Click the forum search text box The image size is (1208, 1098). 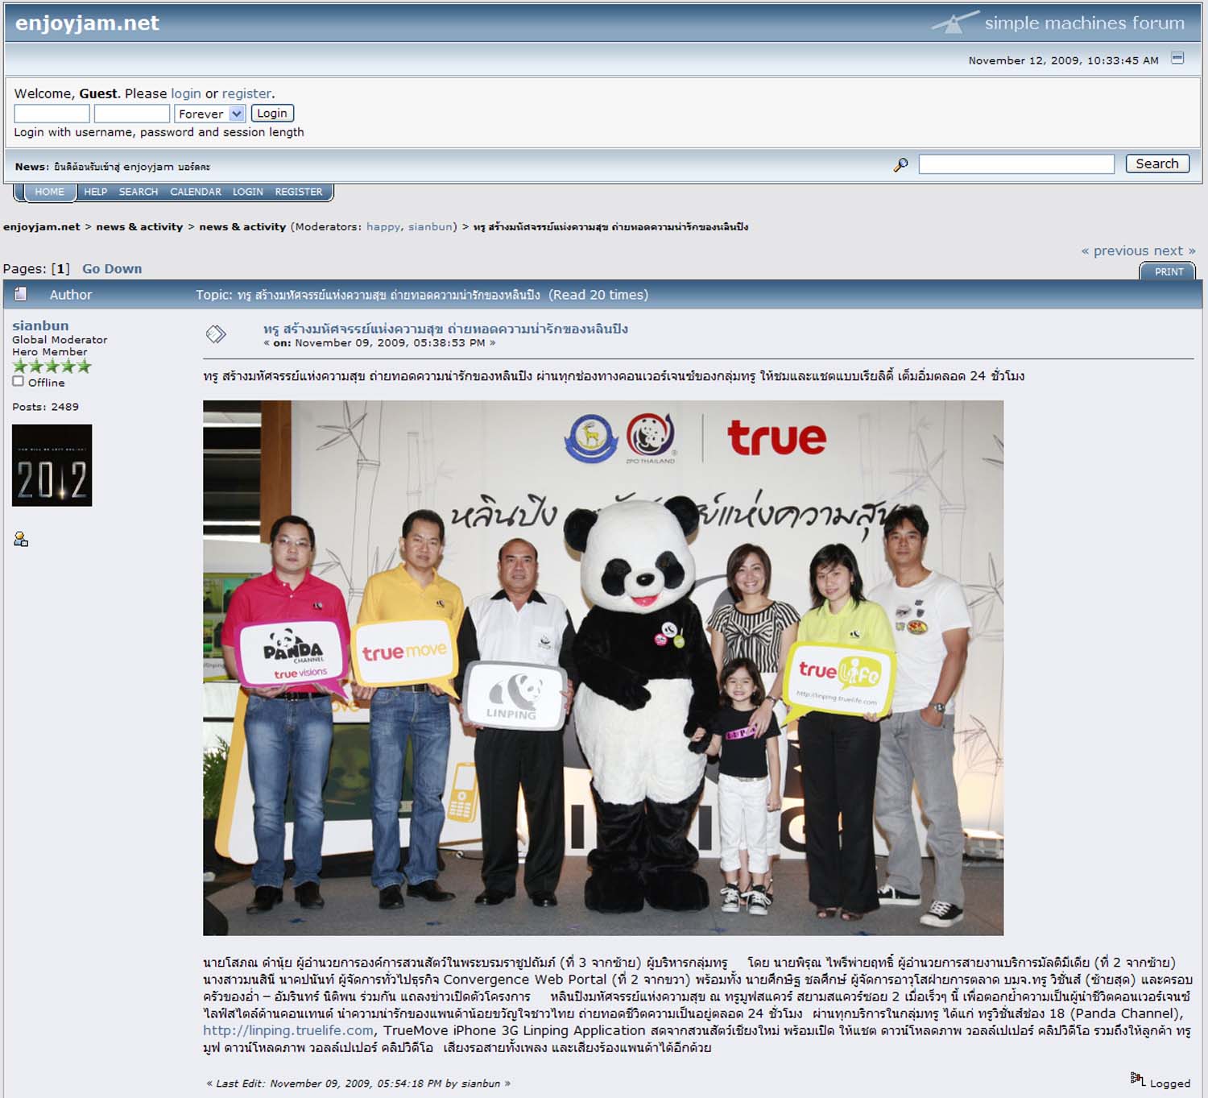point(1016,164)
